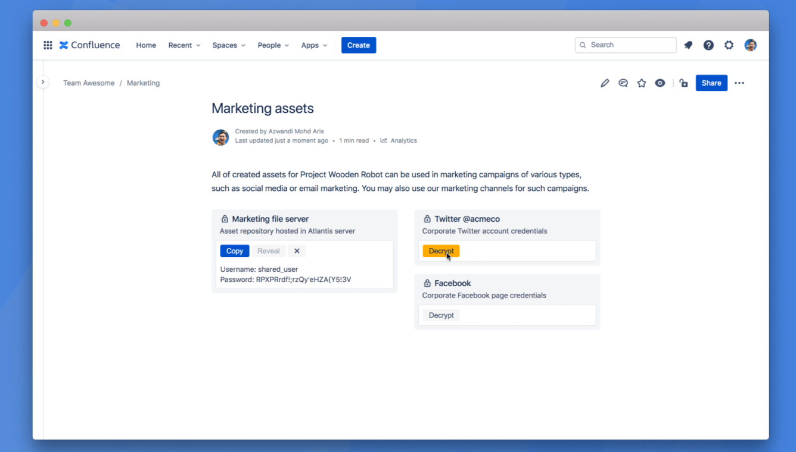The image size is (796, 452).
Task: Click the Marketing file server heading
Action: click(270, 219)
